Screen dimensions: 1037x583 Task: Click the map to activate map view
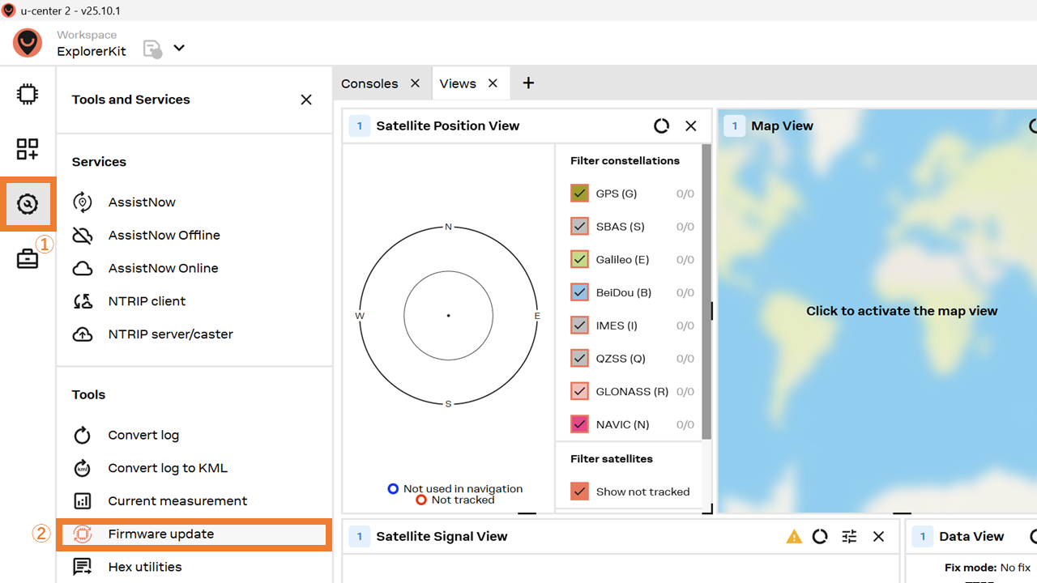(x=901, y=311)
